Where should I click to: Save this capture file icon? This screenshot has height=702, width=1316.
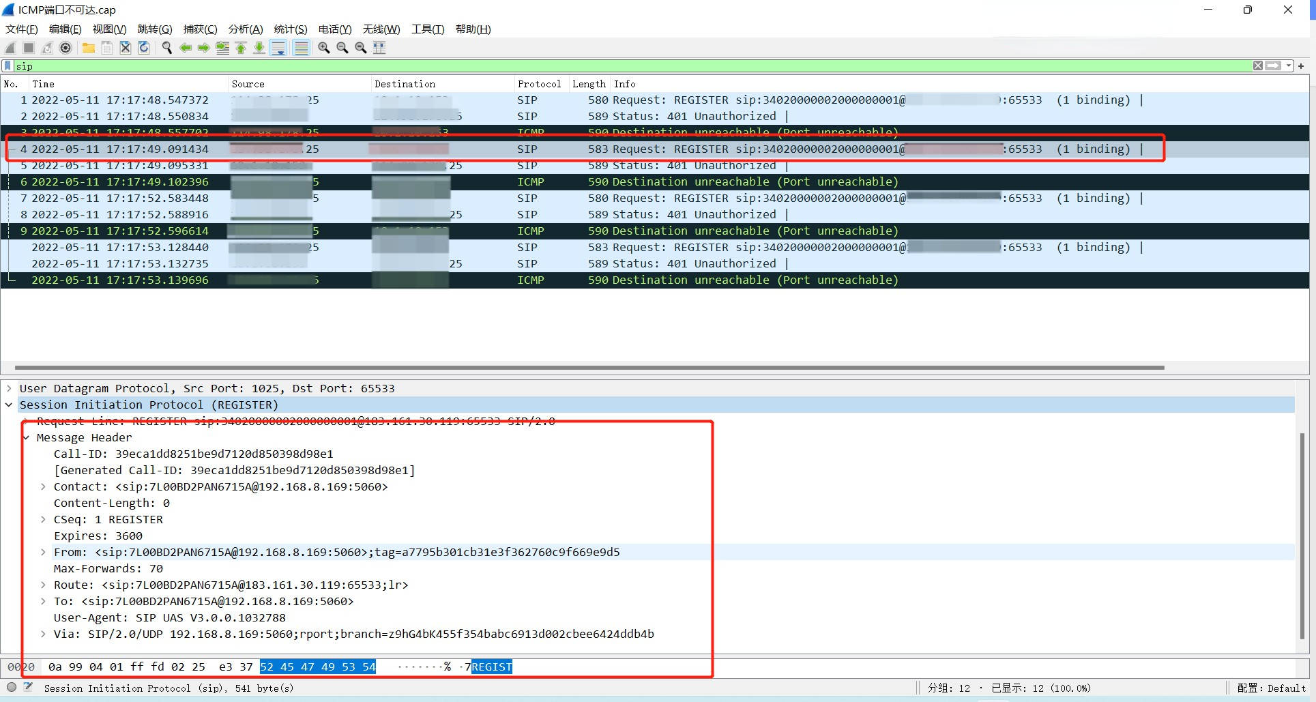coord(107,48)
